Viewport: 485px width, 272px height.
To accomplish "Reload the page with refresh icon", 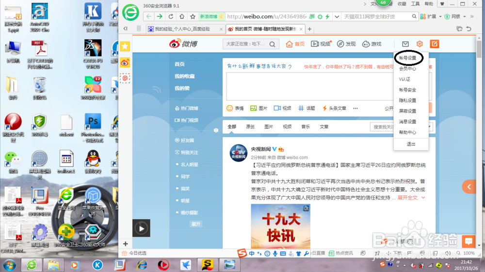I will point(171,16).
